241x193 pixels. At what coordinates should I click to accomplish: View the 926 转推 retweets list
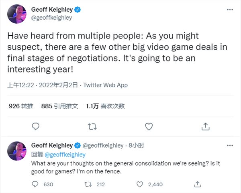21,106
